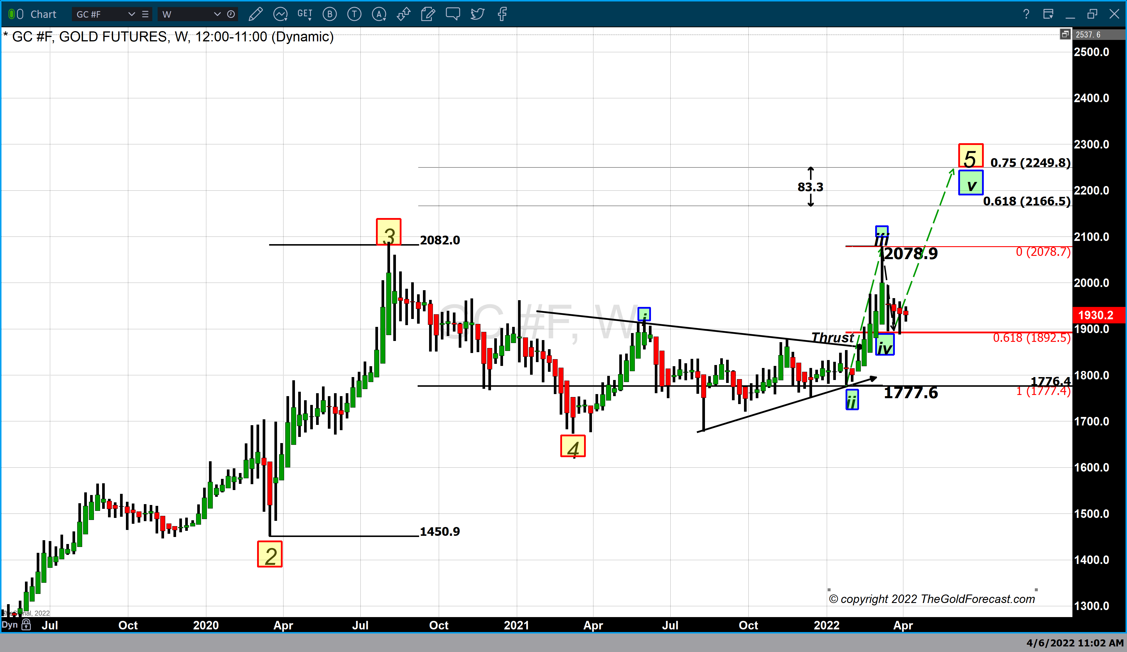
Task: Open the studies chart icon menu
Action: pos(280,14)
